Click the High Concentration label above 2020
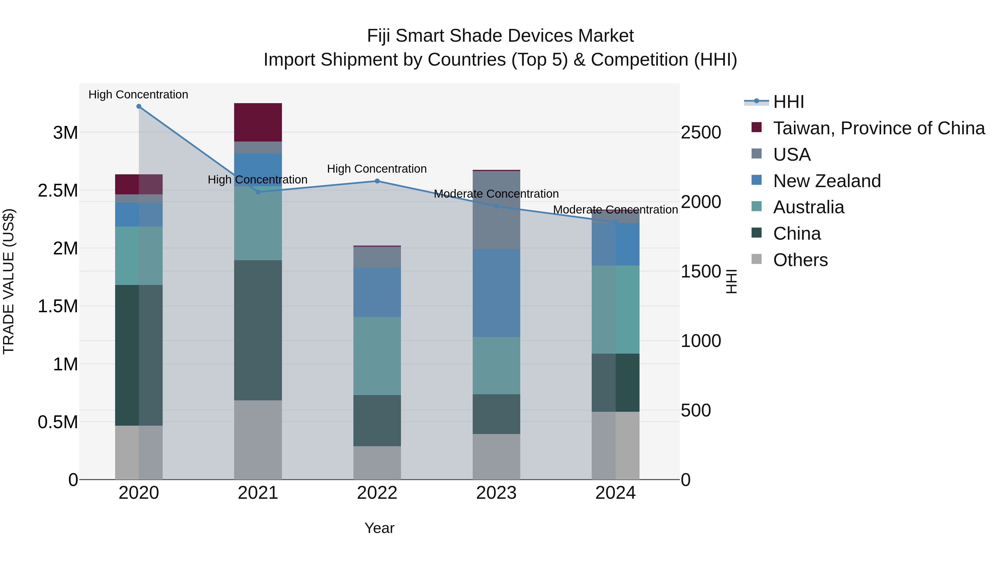The height and width of the screenshot is (563, 1001). click(x=138, y=95)
